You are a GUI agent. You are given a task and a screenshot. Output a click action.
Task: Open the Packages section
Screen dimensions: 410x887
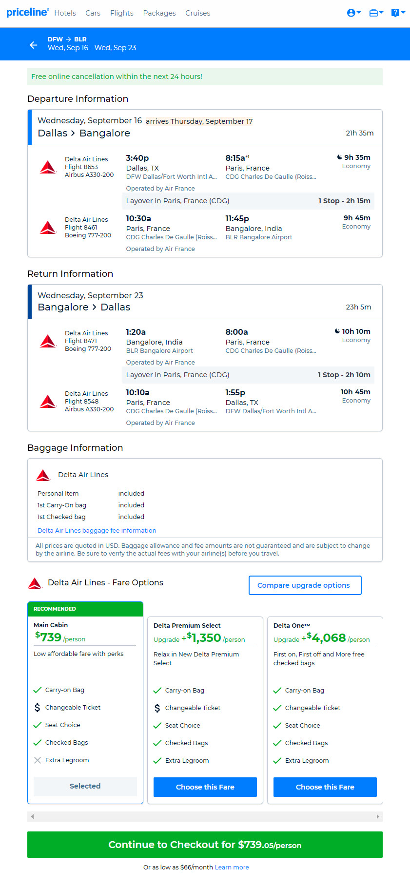point(159,13)
